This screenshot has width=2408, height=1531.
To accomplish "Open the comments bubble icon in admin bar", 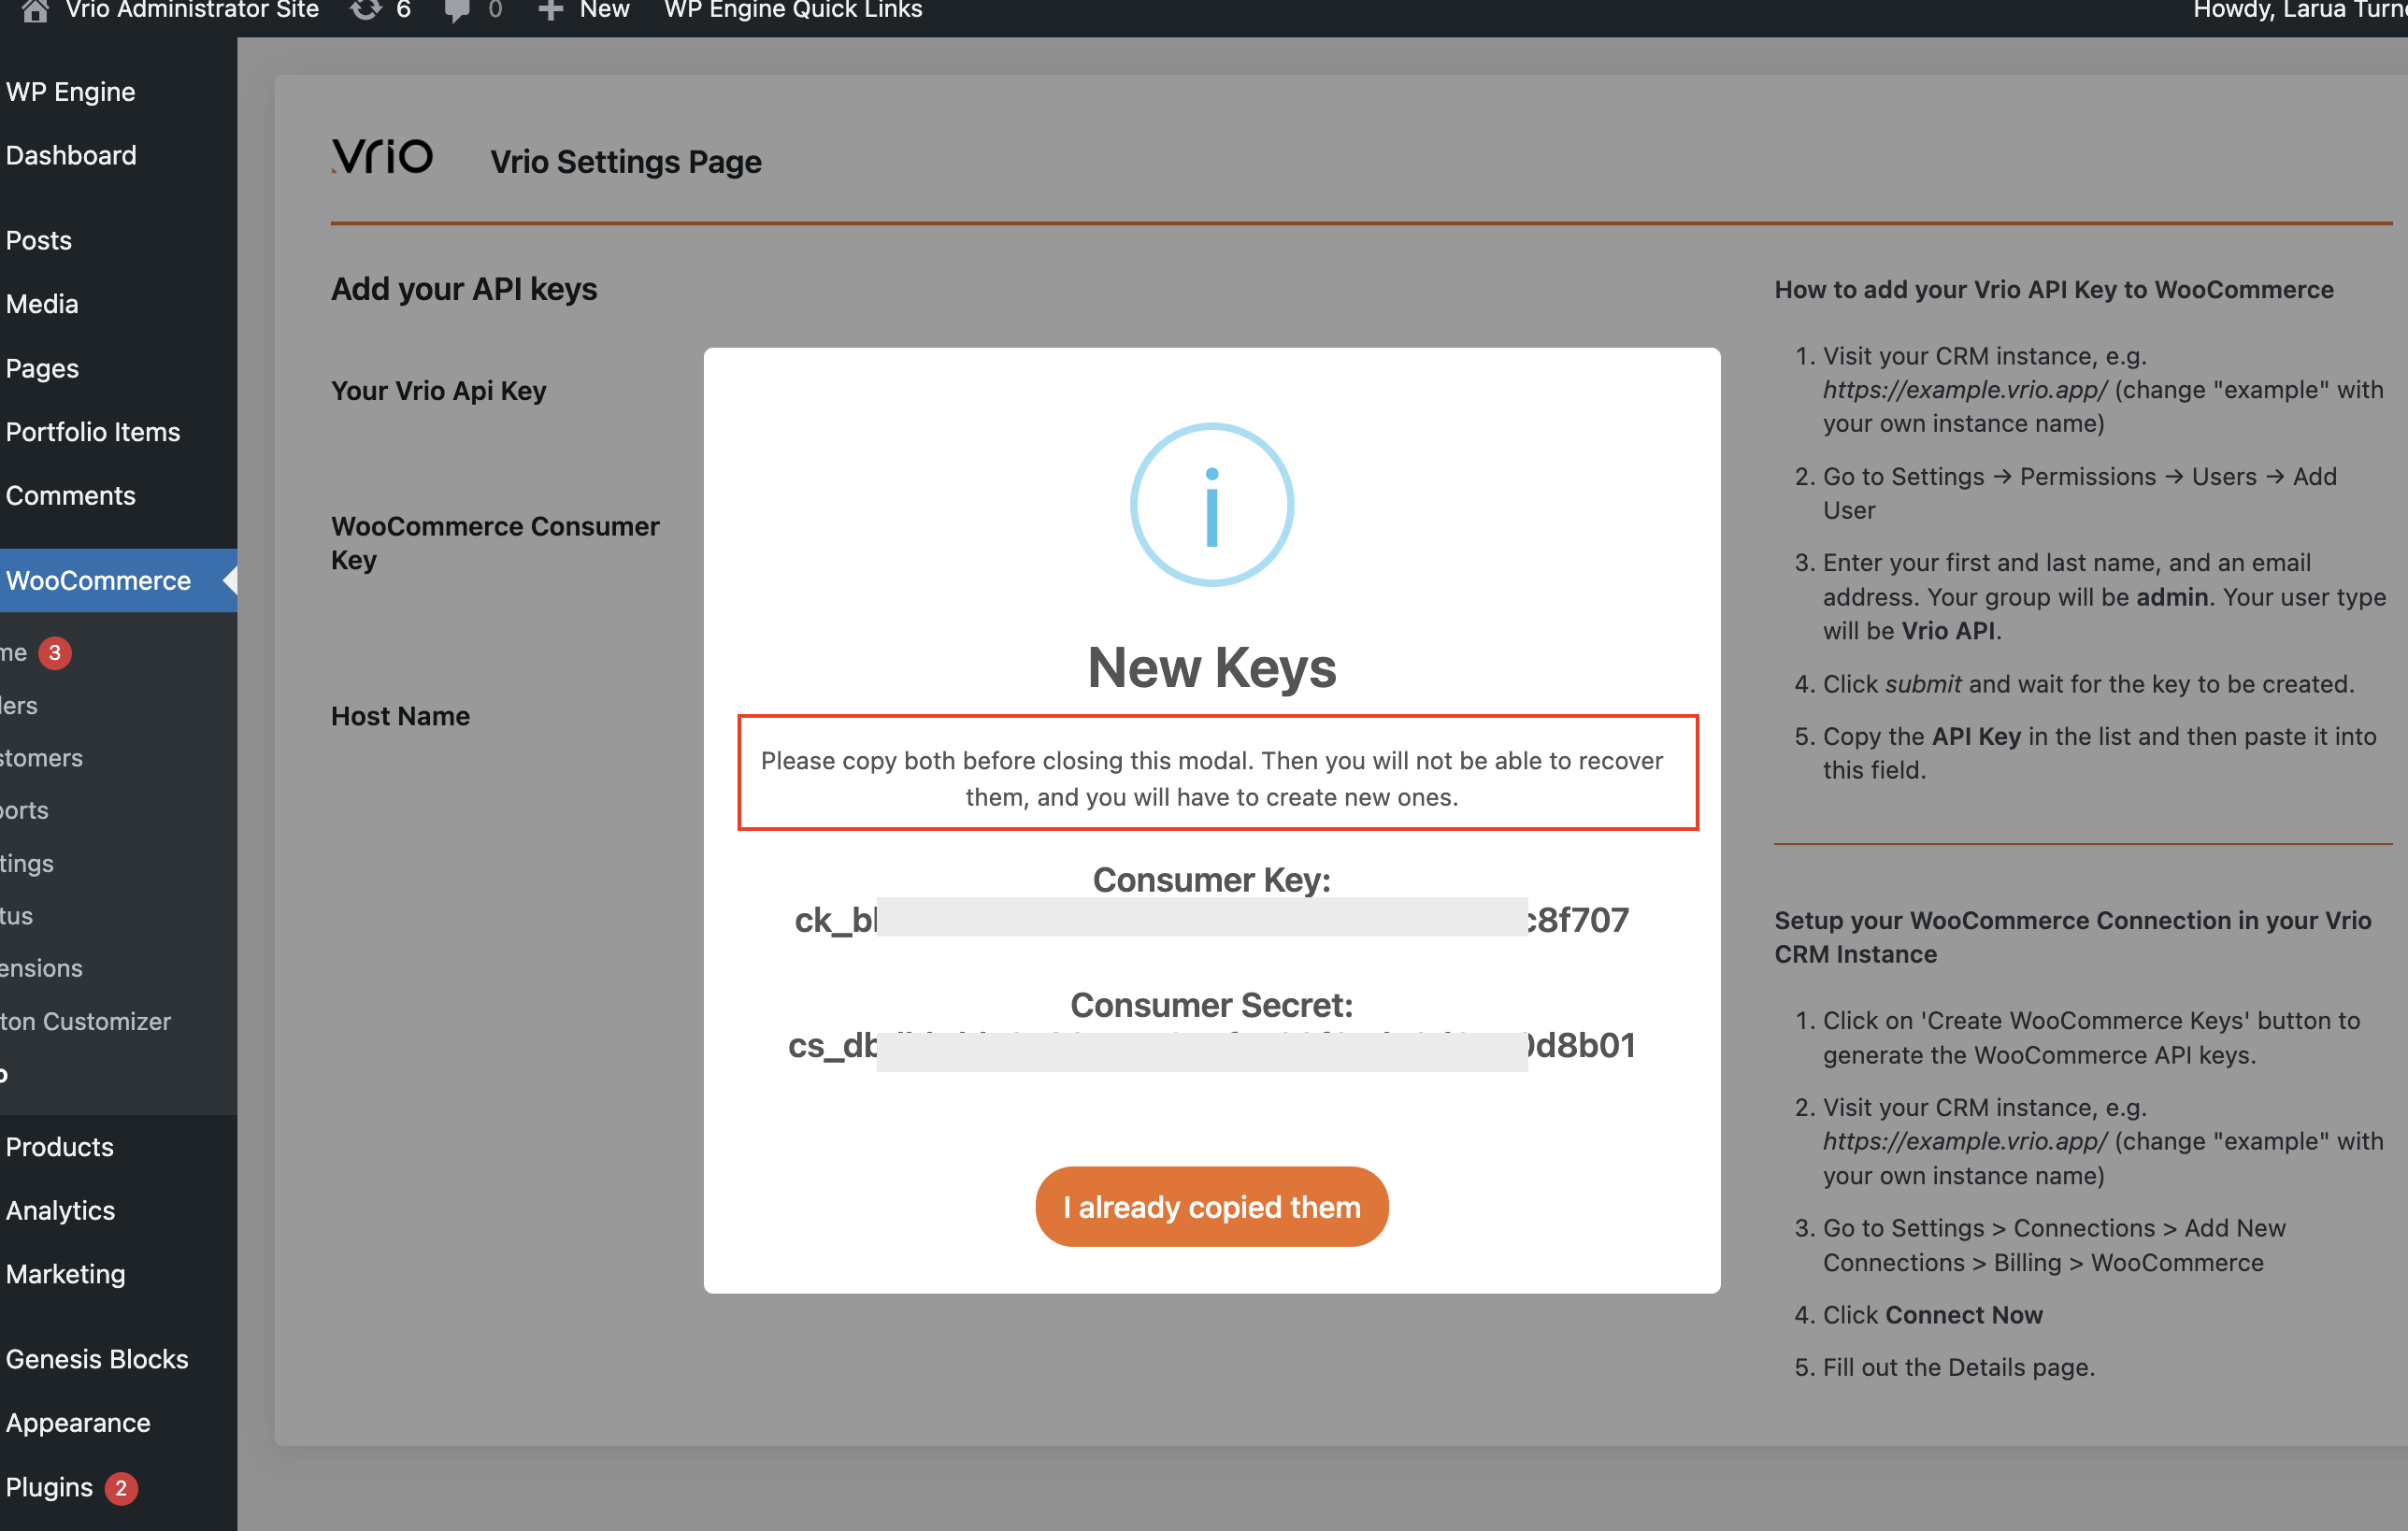I will click(x=457, y=11).
